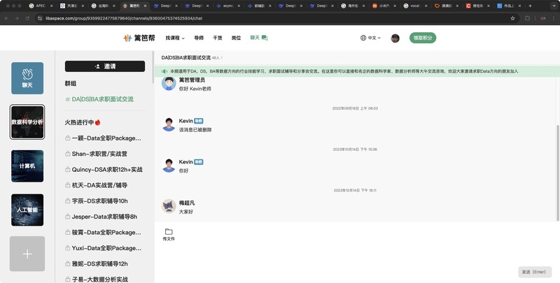Open locked channel Jesper-Data求职辅导8h

coord(101,217)
